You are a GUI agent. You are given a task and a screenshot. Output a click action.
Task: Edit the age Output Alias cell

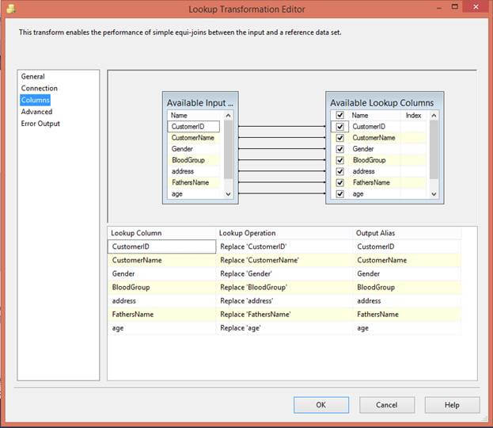408,328
